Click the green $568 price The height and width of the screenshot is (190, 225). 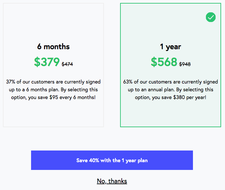point(164,62)
